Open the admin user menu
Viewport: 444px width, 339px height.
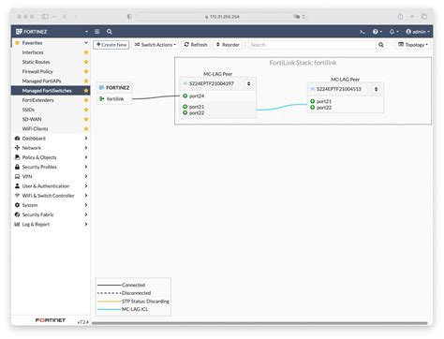[x=418, y=32]
